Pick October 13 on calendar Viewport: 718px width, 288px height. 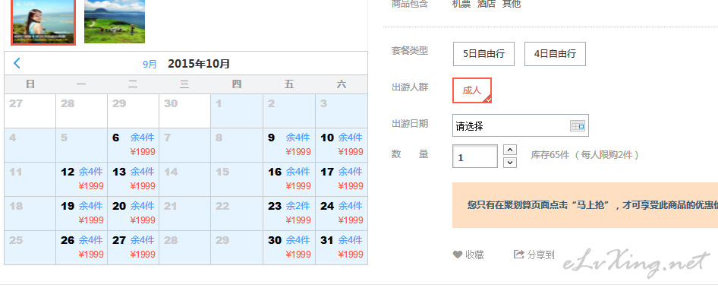tap(134, 179)
